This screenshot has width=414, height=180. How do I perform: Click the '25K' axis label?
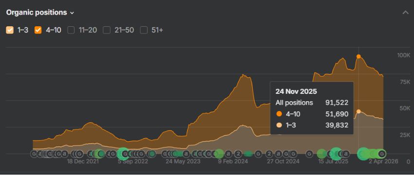(405, 135)
